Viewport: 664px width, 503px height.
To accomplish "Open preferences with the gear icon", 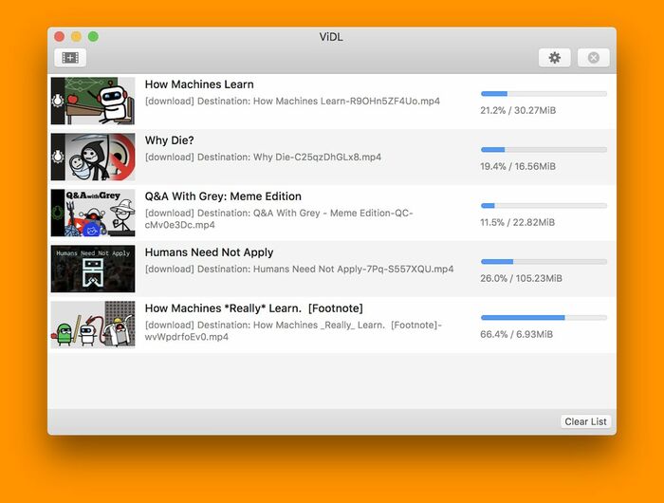I will click(x=554, y=58).
